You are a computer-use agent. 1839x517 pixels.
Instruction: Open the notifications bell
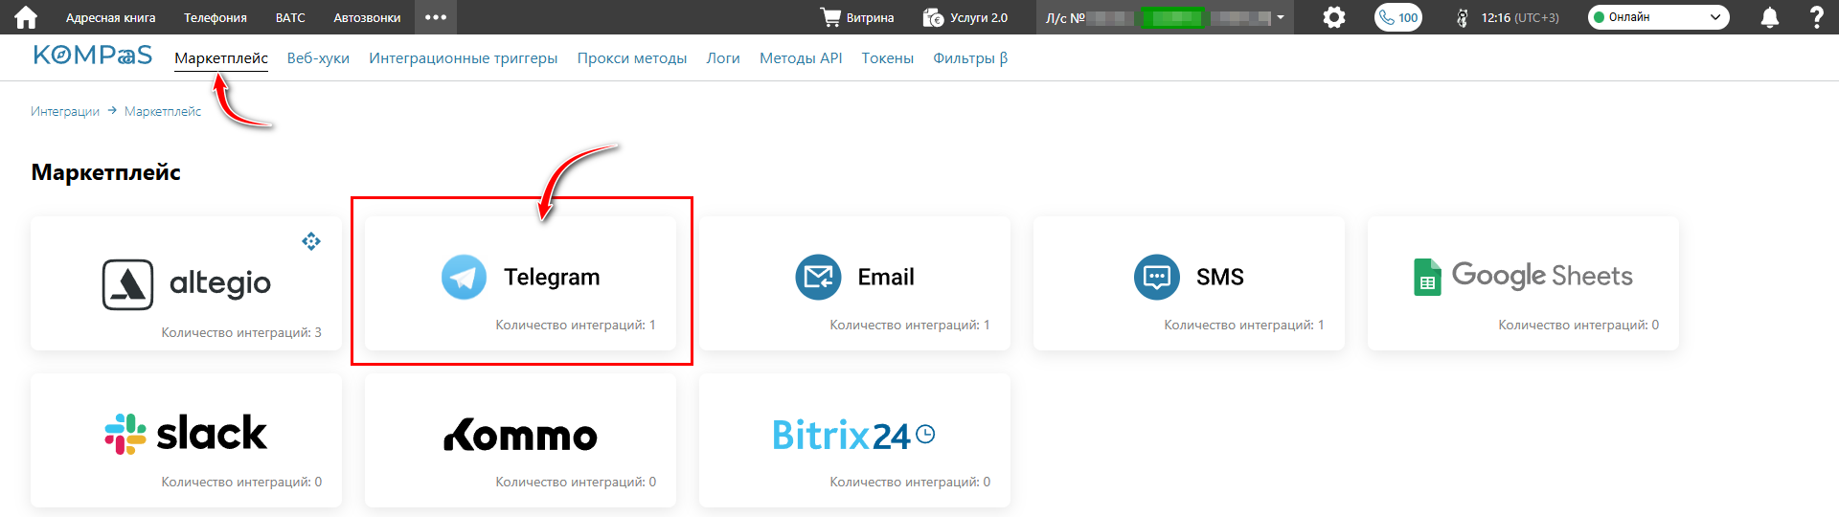(1770, 17)
